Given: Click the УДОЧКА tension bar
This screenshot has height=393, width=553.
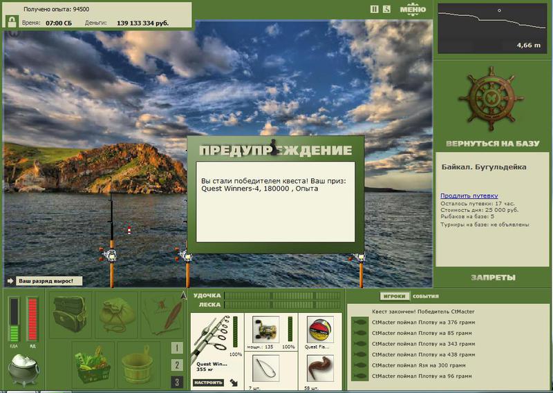Looking at the screenshot, I should pos(282,296).
